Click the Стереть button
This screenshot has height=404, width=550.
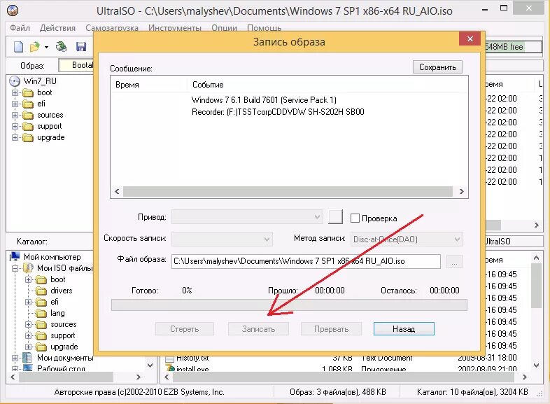(185, 329)
